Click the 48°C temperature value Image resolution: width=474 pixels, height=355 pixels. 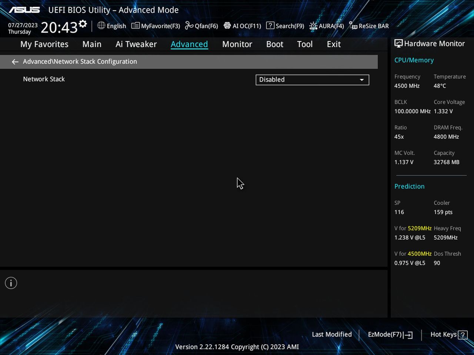click(440, 86)
